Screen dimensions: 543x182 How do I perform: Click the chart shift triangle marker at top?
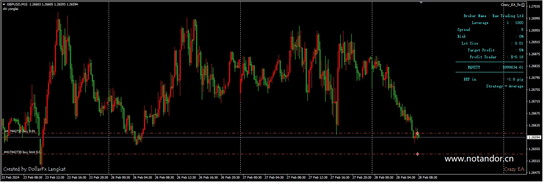tap(421, 2)
